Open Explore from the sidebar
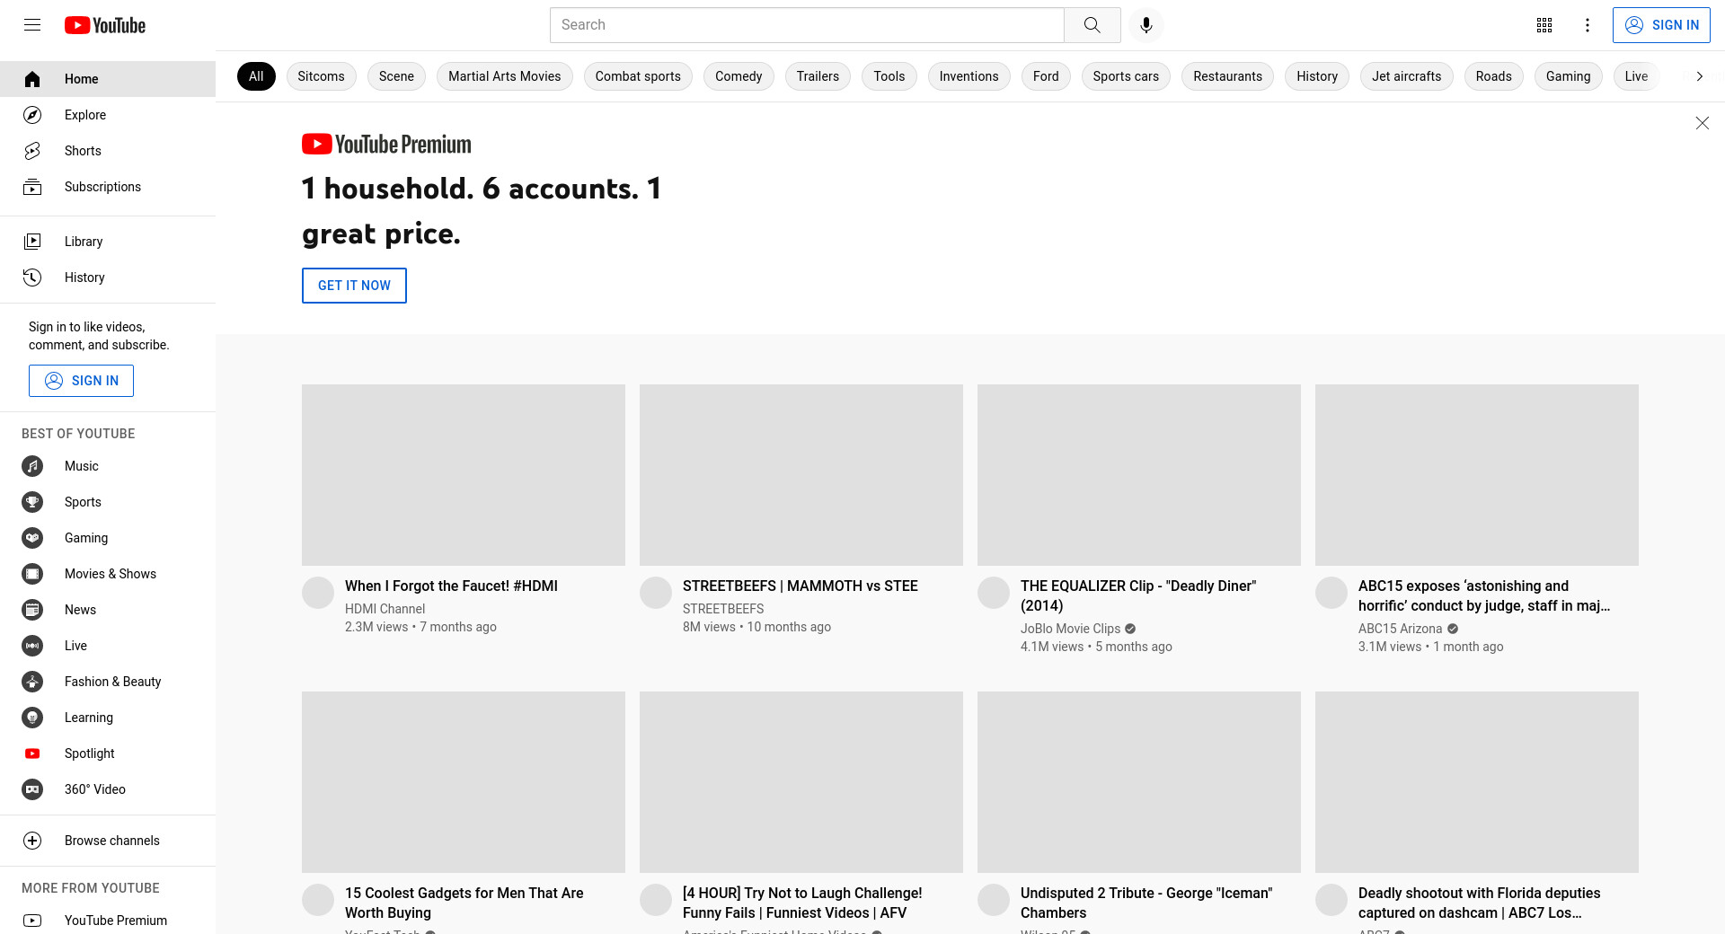The height and width of the screenshot is (934, 1725). click(108, 115)
